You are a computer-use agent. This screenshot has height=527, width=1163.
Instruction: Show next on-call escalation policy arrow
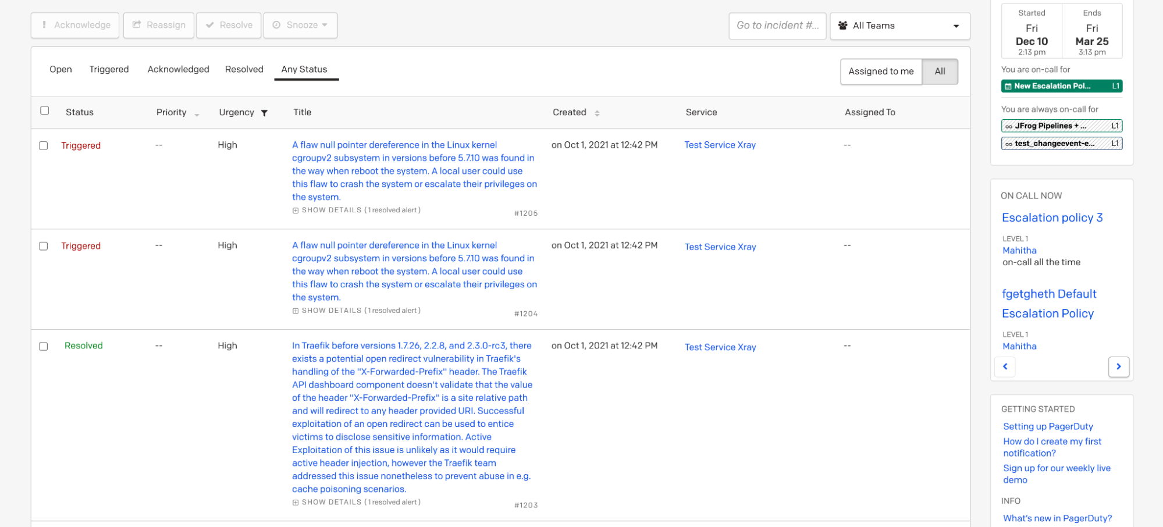click(x=1118, y=366)
